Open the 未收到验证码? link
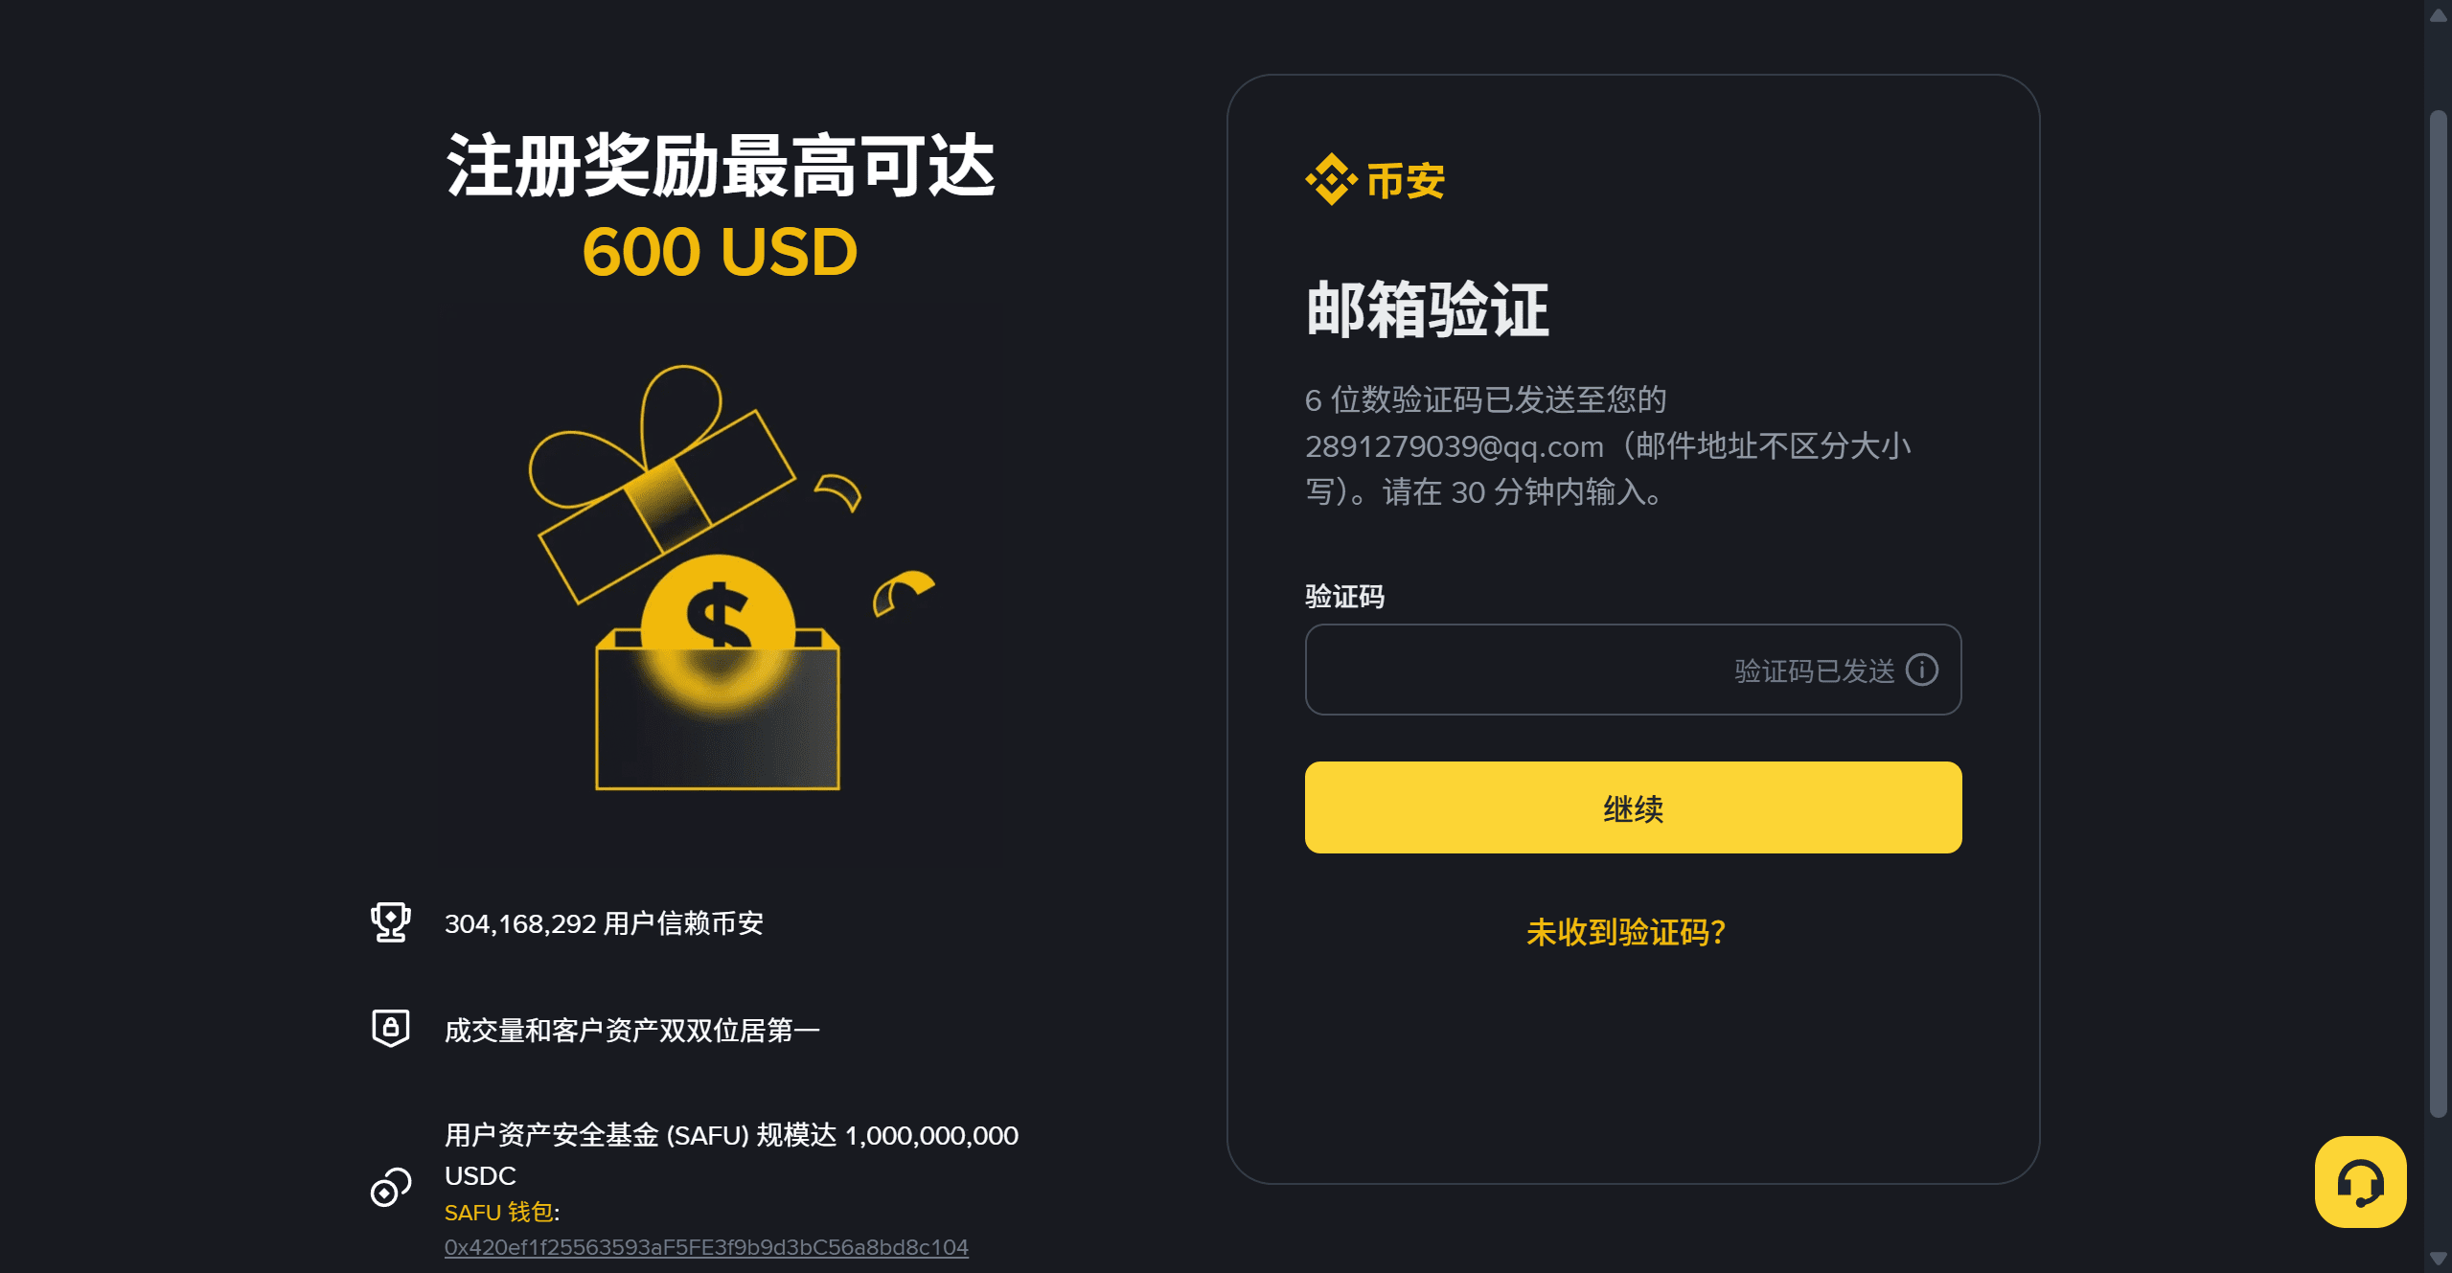 1625,932
